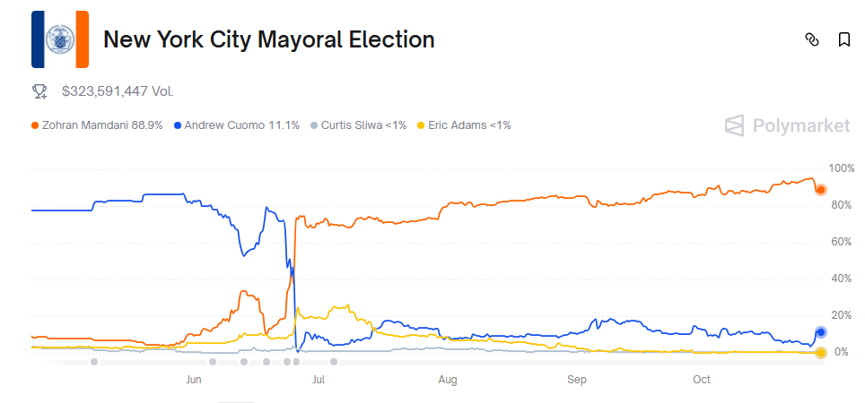The width and height of the screenshot is (865, 403).
Task: Click the blue endpoint marker on Cuomo line
Action: (820, 332)
